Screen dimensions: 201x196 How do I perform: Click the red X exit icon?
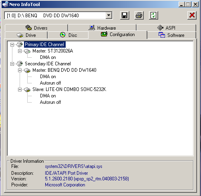[192, 15]
